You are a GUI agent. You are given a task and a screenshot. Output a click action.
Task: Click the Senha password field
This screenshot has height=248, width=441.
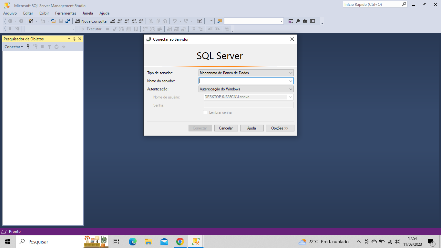[x=249, y=105]
